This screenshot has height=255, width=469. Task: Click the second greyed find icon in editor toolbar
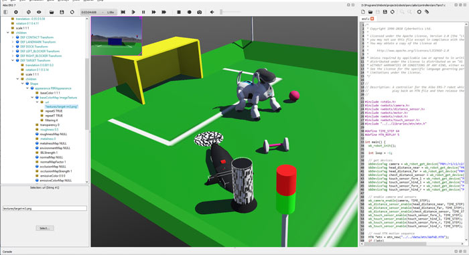409,12
